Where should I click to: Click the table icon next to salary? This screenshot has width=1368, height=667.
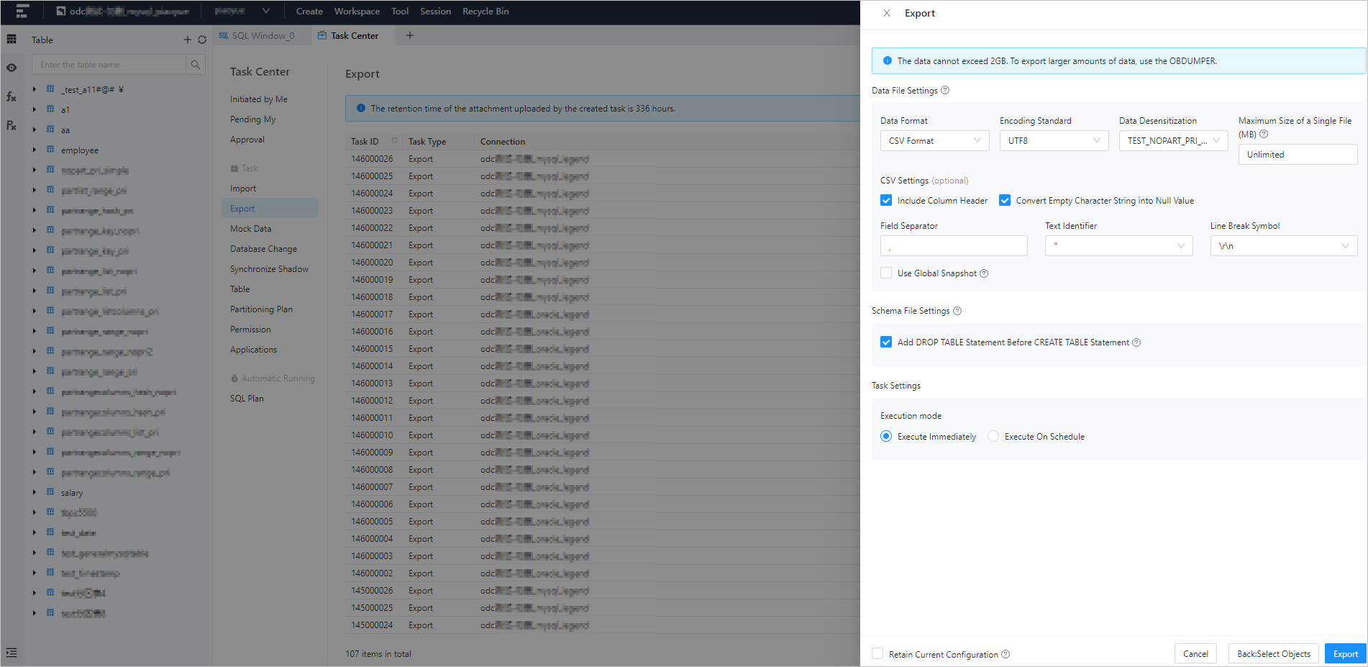50,492
